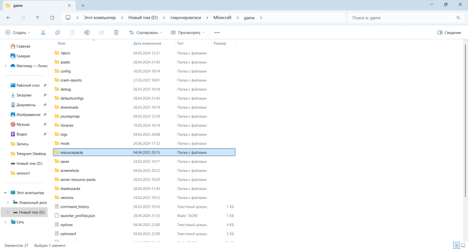Navigate up one folder level

(x=37, y=18)
